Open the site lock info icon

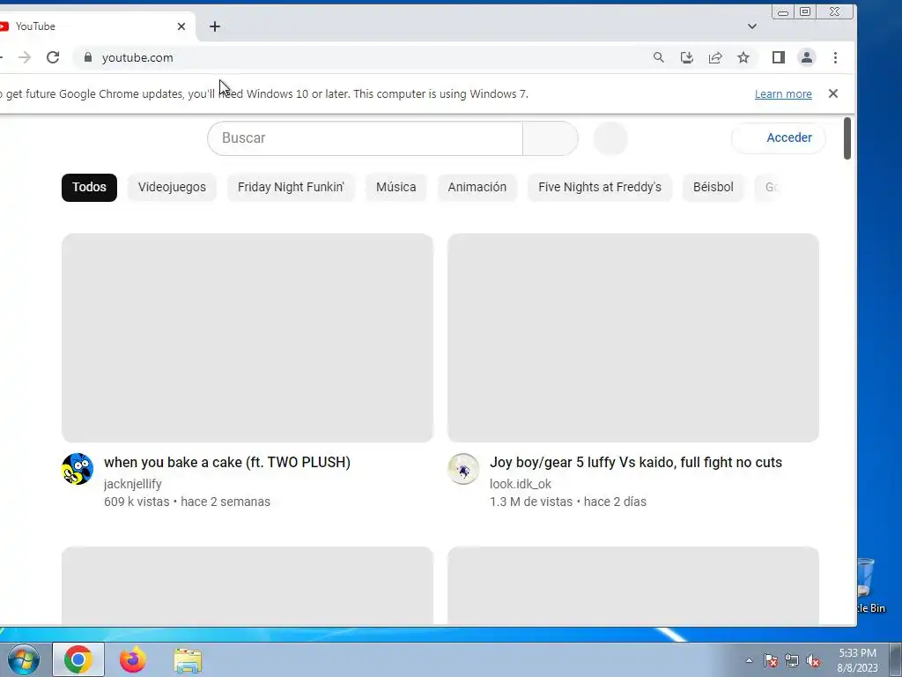click(88, 57)
